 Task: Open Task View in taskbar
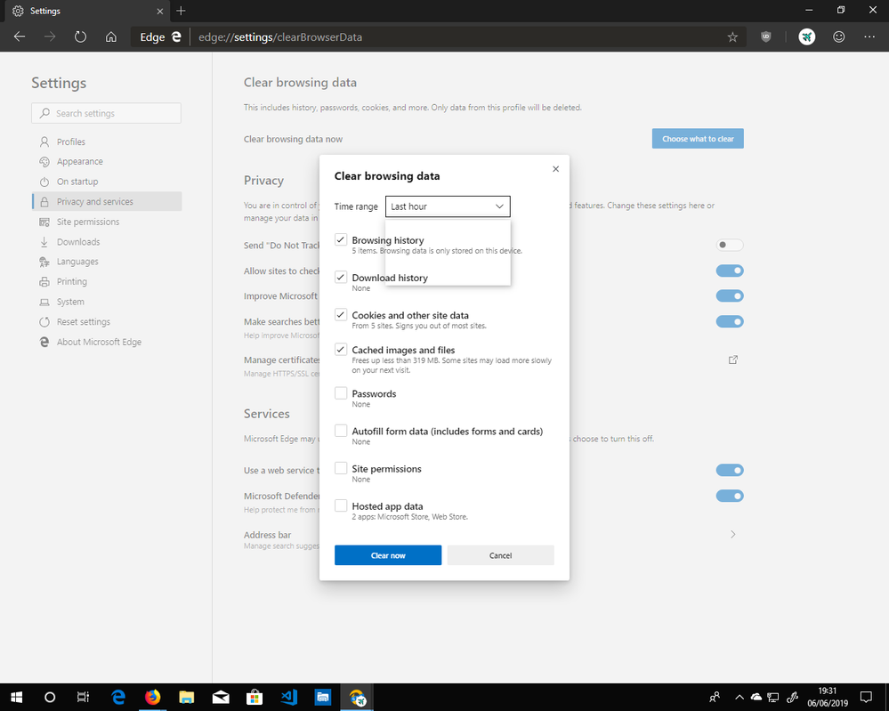click(x=83, y=697)
